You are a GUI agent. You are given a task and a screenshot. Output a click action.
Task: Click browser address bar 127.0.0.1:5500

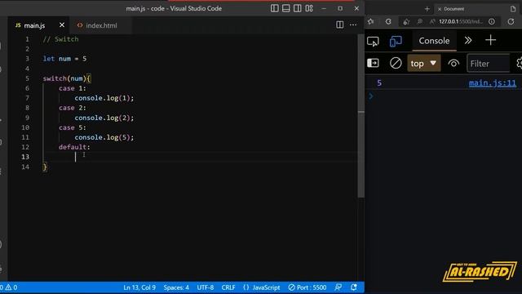tap(461, 21)
